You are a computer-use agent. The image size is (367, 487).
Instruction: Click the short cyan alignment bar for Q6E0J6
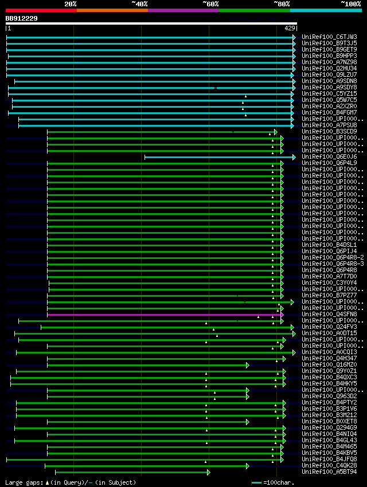coord(220,158)
